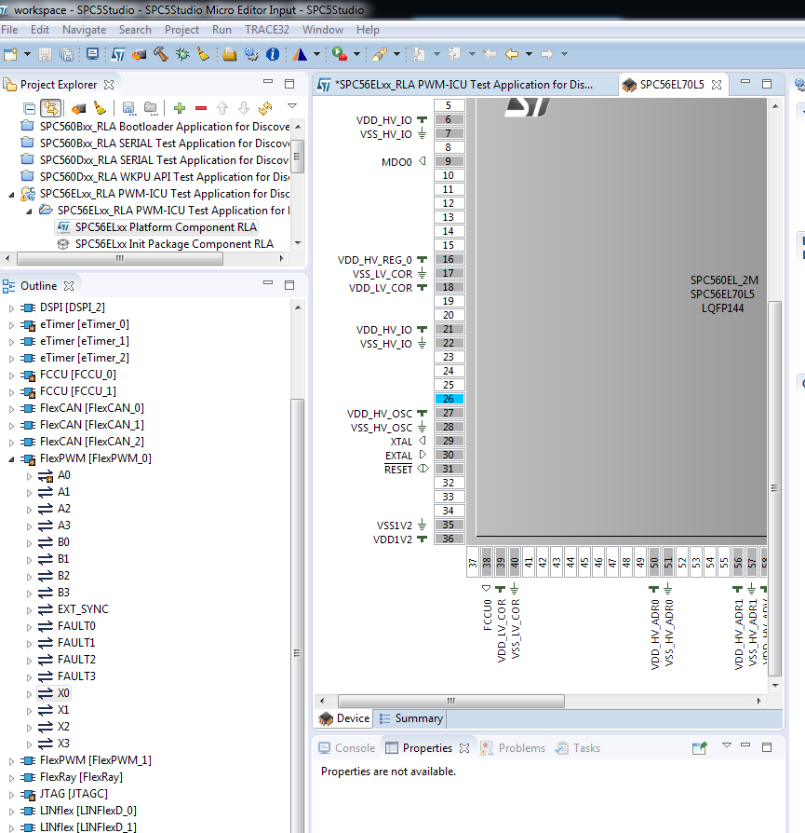Image resolution: width=805 pixels, height=833 pixels.
Task: Open the Project Explorer view menu dropdown
Action: click(291, 107)
